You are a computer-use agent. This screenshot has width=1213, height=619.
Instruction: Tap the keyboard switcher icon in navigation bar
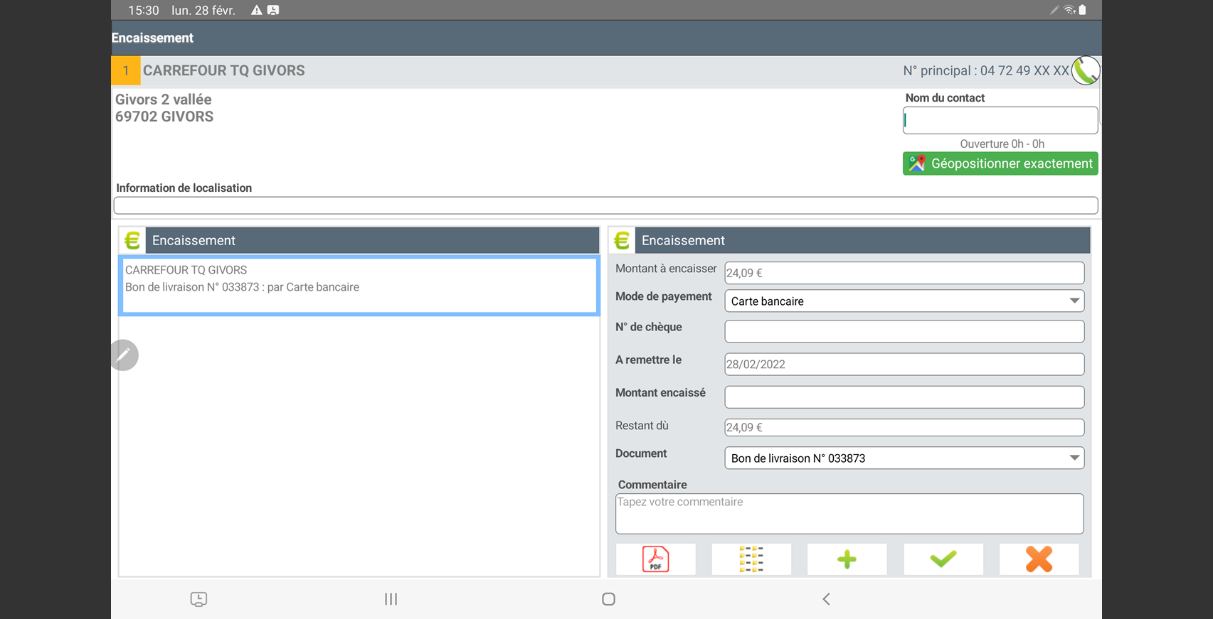click(x=198, y=599)
